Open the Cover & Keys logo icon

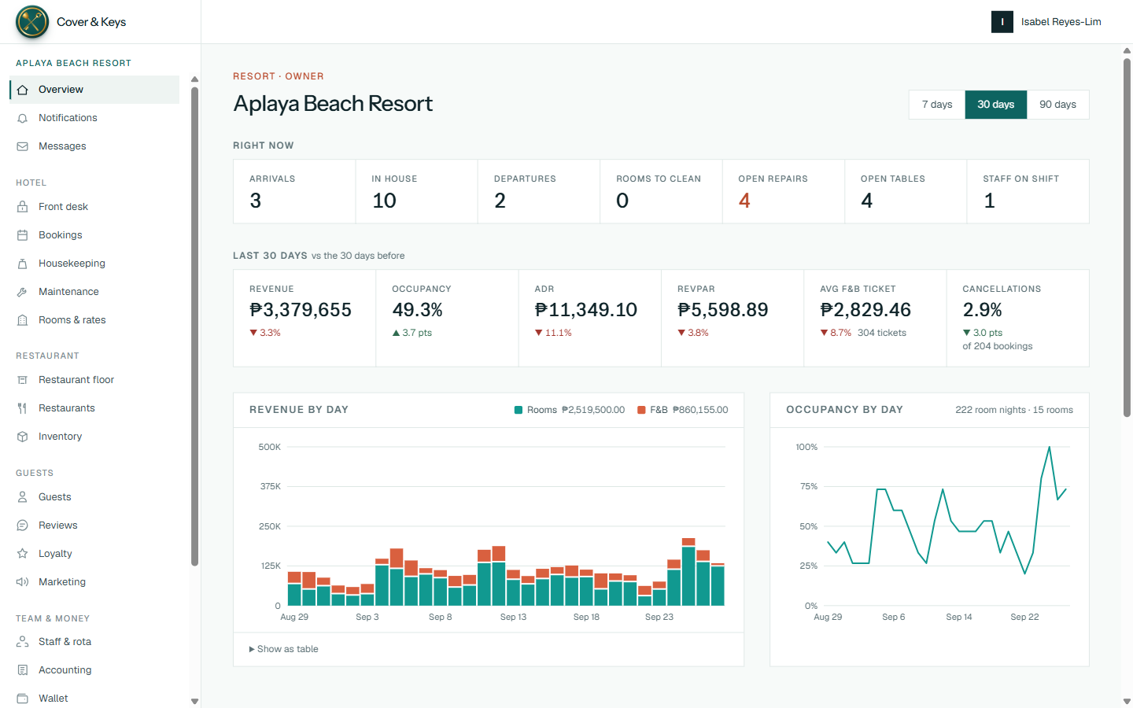click(x=32, y=22)
